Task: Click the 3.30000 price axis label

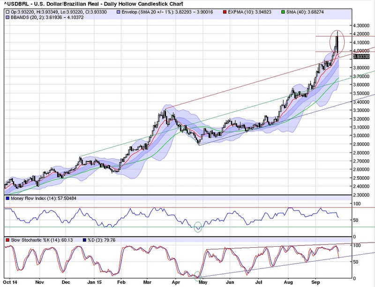Action: tap(361, 110)
